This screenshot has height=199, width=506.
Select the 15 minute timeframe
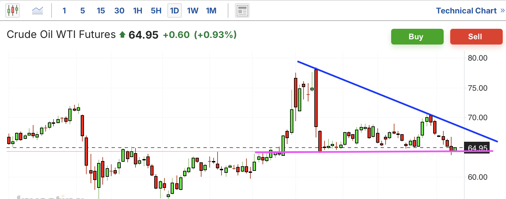101,11
